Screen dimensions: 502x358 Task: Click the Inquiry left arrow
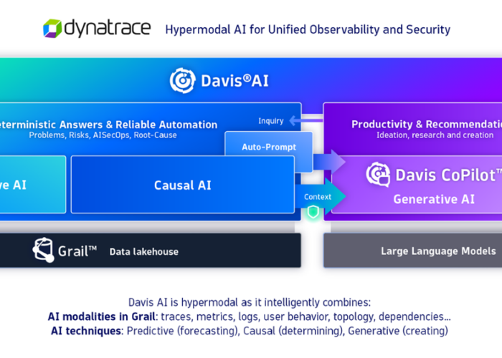[x=306, y=120]
